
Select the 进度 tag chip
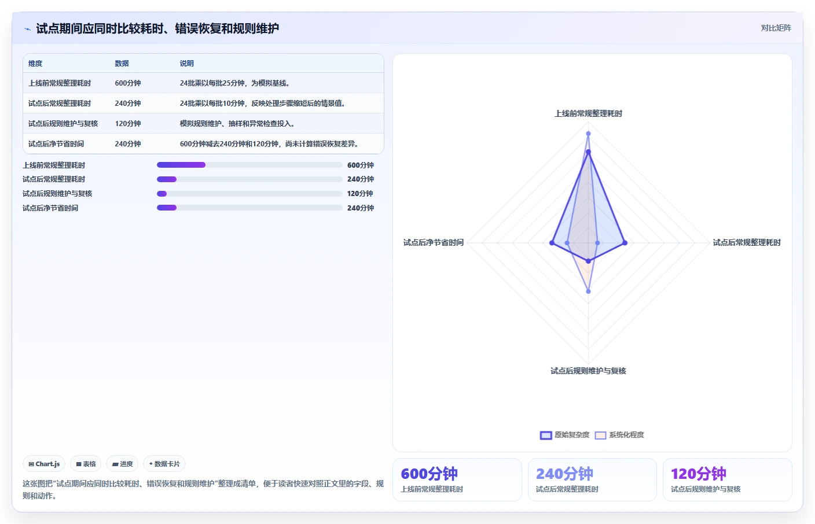[122, 464]
